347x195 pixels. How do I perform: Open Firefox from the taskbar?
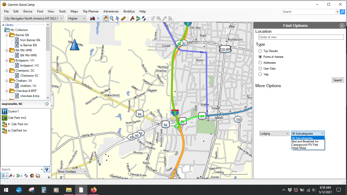(93, 190)
